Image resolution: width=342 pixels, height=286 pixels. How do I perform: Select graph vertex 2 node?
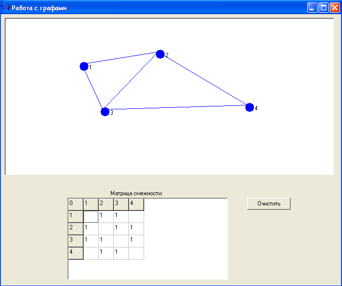[x=160, y=54]
